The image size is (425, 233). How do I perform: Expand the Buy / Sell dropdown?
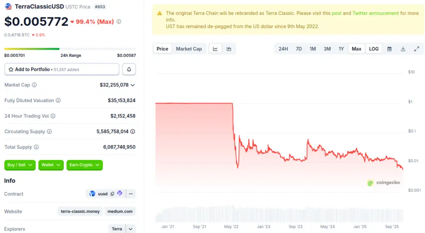pyautogui.click(x=20, y=165)
